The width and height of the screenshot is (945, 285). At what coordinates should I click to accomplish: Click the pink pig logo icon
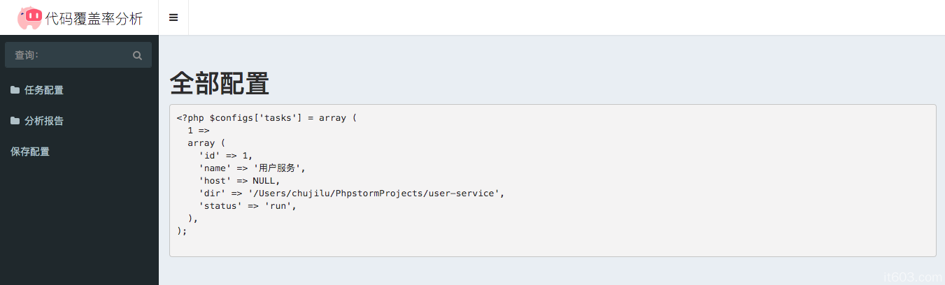29,17
